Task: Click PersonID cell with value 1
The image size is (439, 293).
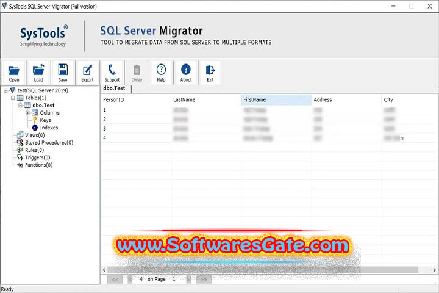Action: click(136, 110)
